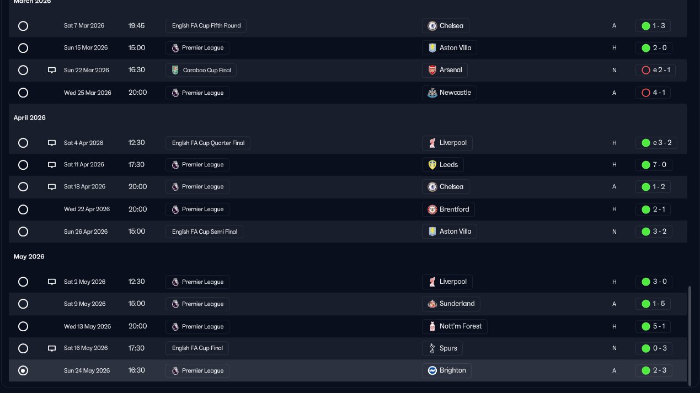Select the radio button for Sunderland fixture

coord(23,304)
